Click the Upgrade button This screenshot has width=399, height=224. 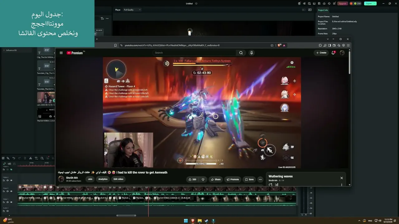tap(343, 3)
